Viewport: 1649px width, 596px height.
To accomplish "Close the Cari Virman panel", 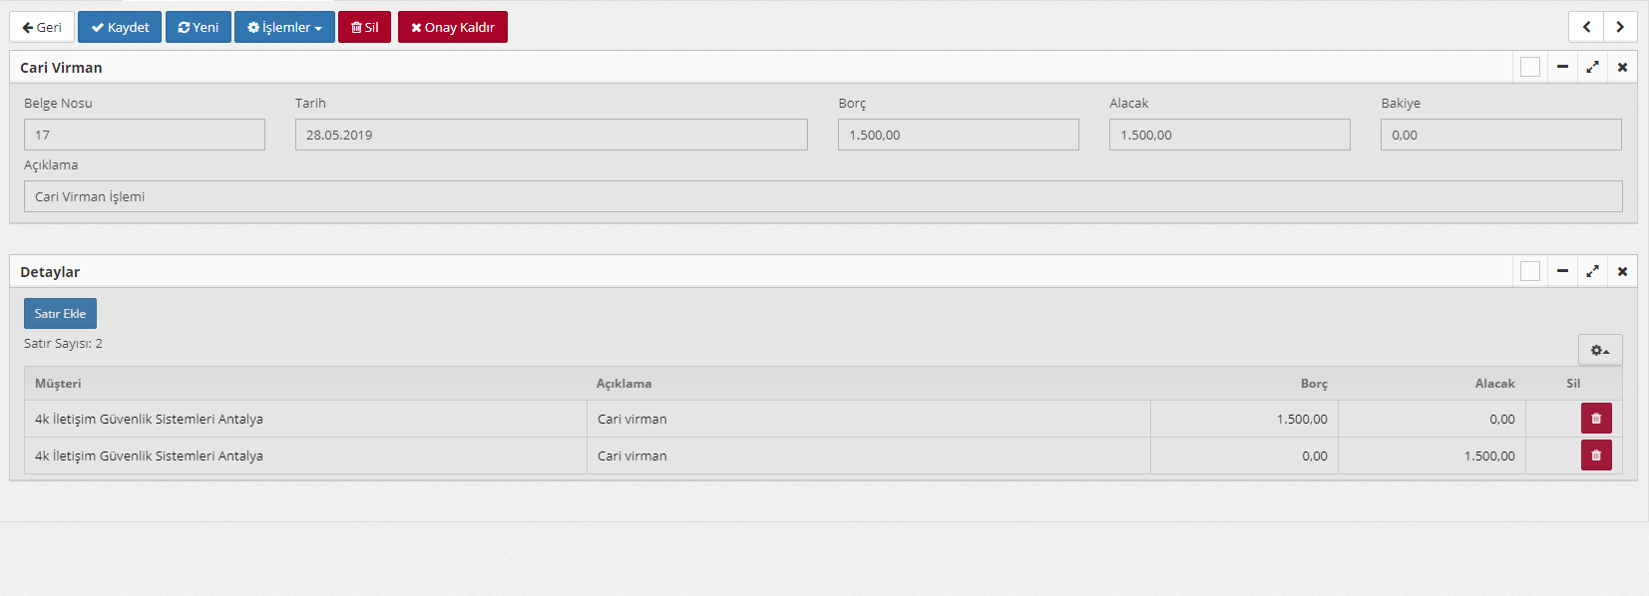I will [1622, 67].
